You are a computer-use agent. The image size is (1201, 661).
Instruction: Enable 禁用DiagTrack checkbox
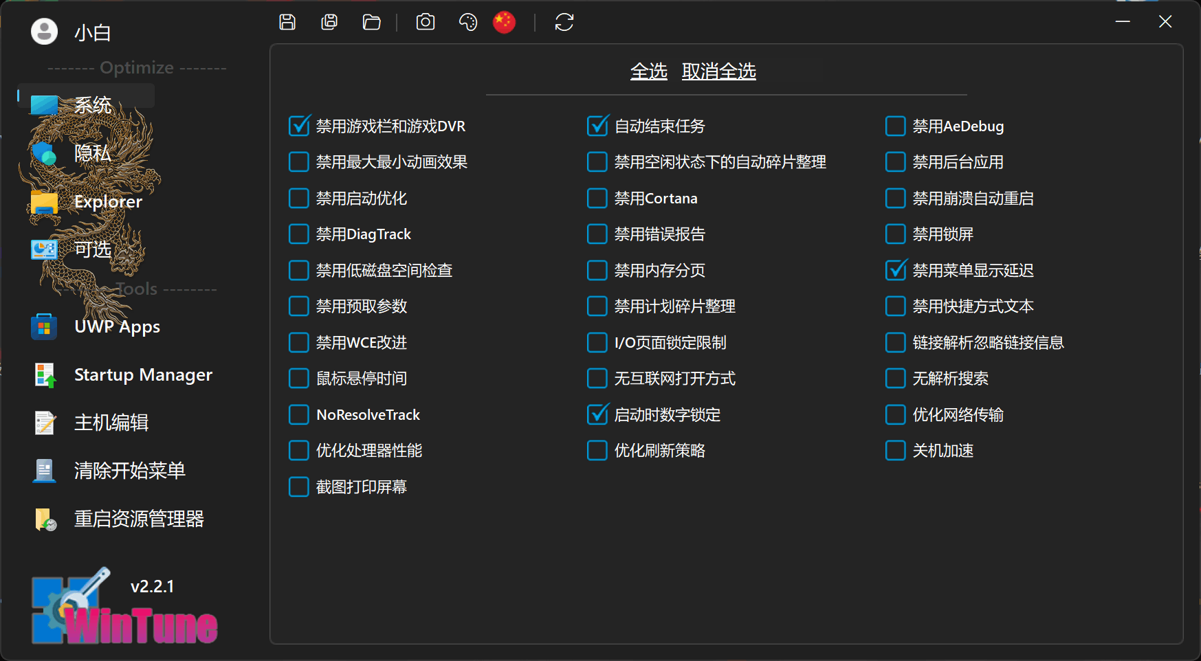pyautogui.click(x=298, y=234)
